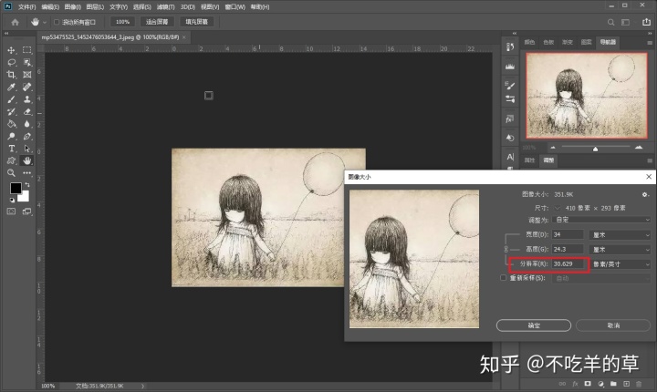This screenshot has height=392, width=657.
Task: Switch to the Swatches tab
Action: pyautogui.click(x=548, y=42)
